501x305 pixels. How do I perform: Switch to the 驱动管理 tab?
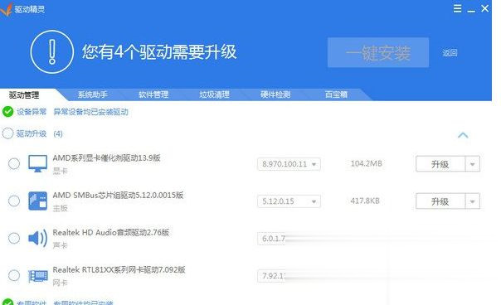24,94
